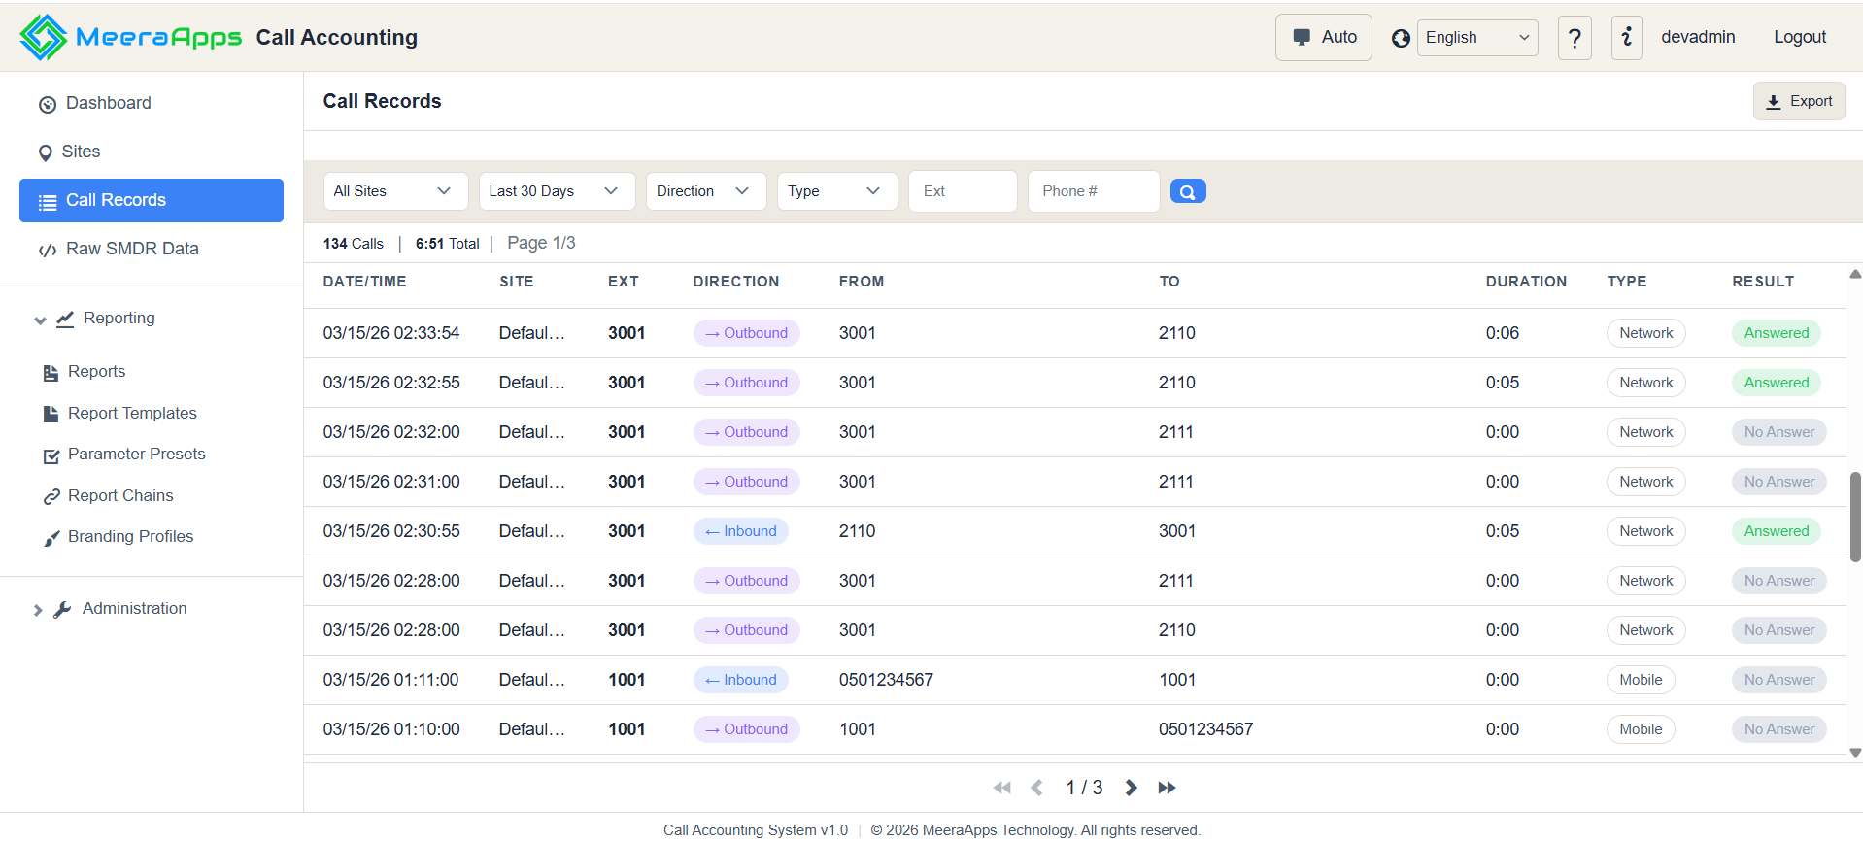Click the Answered badge in the 02:32:55 row
This screenshot has height=842, width=1863.
1776,383
